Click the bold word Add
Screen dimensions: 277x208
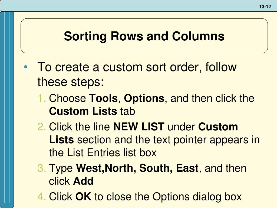point(83,181)
